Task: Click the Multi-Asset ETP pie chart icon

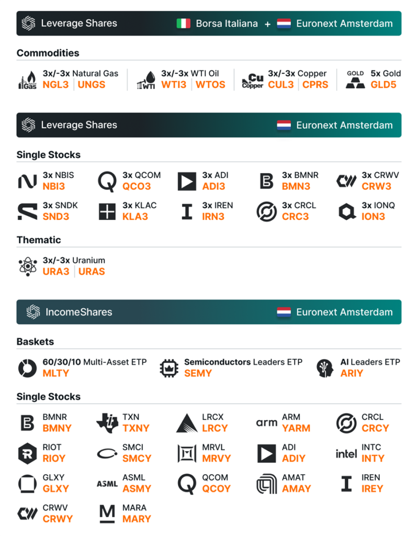Action: [27, 367]
